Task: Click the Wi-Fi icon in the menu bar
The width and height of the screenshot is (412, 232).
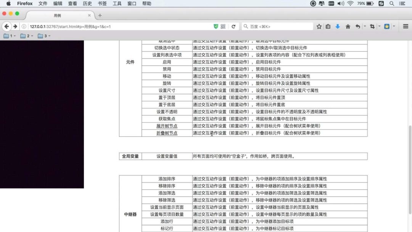Action: pyautogui.click(x=350, y=3)
